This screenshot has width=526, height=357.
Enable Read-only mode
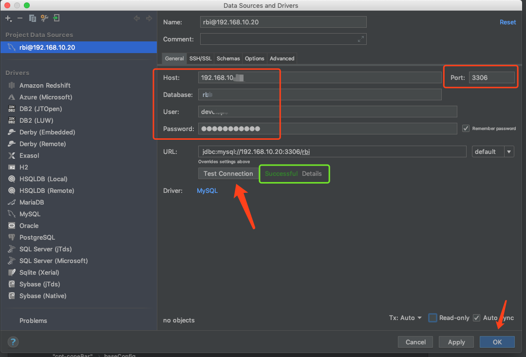tap(432, 318)
